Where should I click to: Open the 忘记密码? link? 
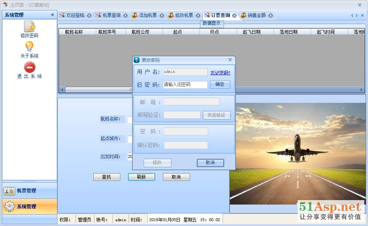[x=220, y=72]
